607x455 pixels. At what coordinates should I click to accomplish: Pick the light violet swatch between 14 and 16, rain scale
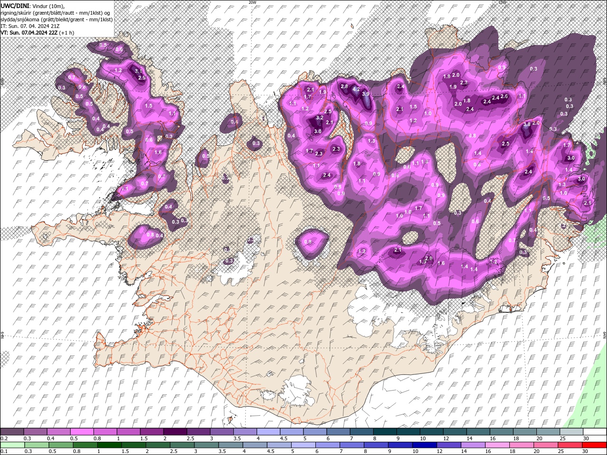472,445
